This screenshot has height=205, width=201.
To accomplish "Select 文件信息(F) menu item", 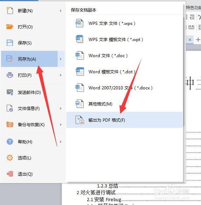I will click(33, 108).
